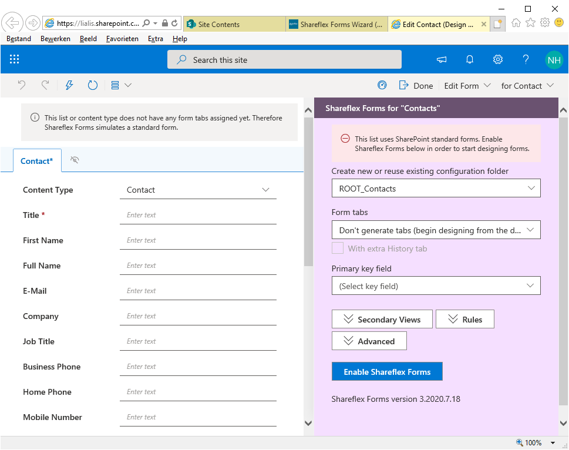Expand the Rules section

465,320
